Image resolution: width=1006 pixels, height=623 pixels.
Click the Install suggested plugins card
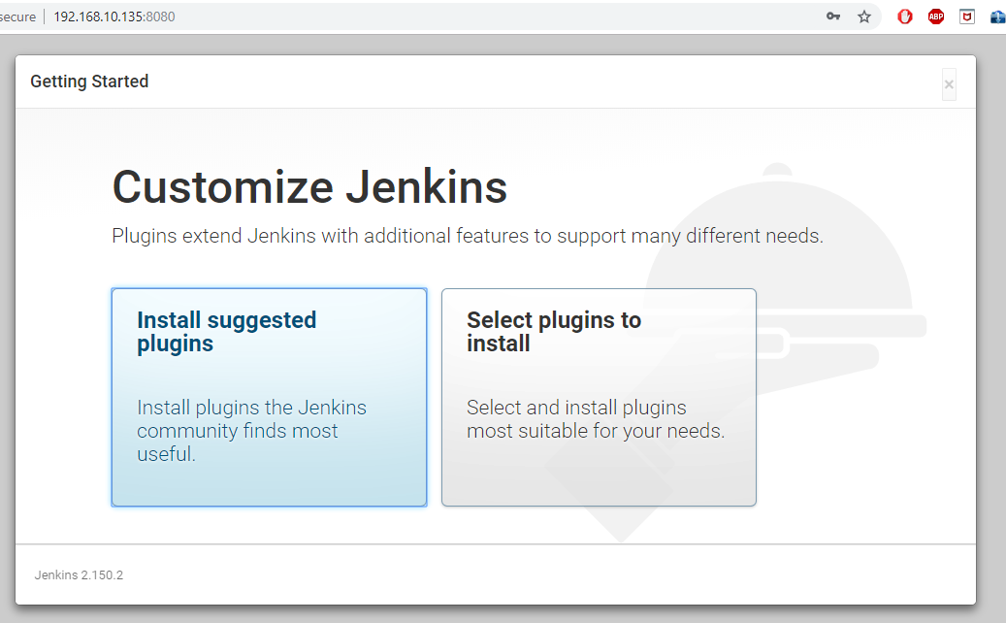[x=269, y=397]
